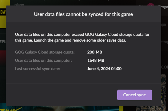Click the partially hidden "piano" text at top
The image size is (168, 111).
coord(19,5)
